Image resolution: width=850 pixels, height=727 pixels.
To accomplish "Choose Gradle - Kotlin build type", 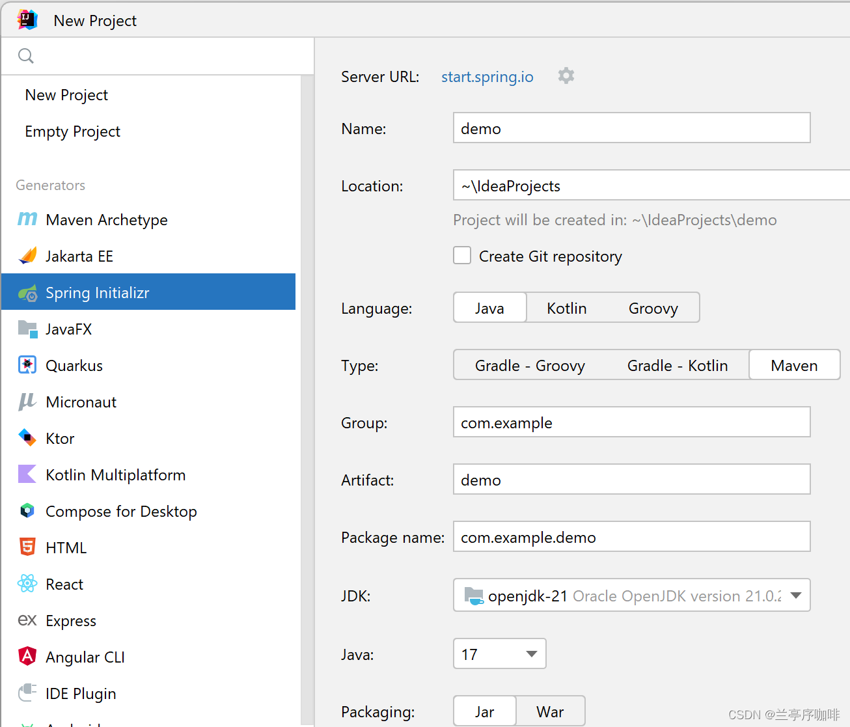I will (678, 365).
